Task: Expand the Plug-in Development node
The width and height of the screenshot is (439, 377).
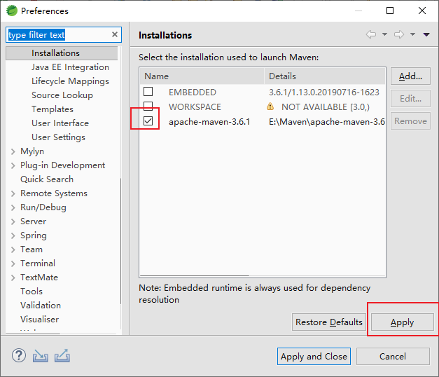Action: [x=13, y=165]
